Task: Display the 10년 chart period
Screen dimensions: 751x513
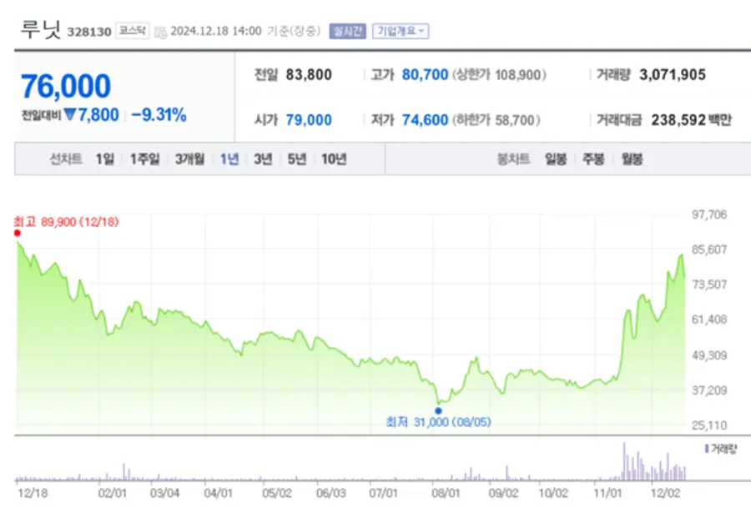Action: click(334, 158)
